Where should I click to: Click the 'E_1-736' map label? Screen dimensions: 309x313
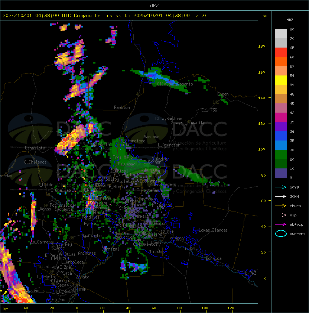click(x=209, y=110)
